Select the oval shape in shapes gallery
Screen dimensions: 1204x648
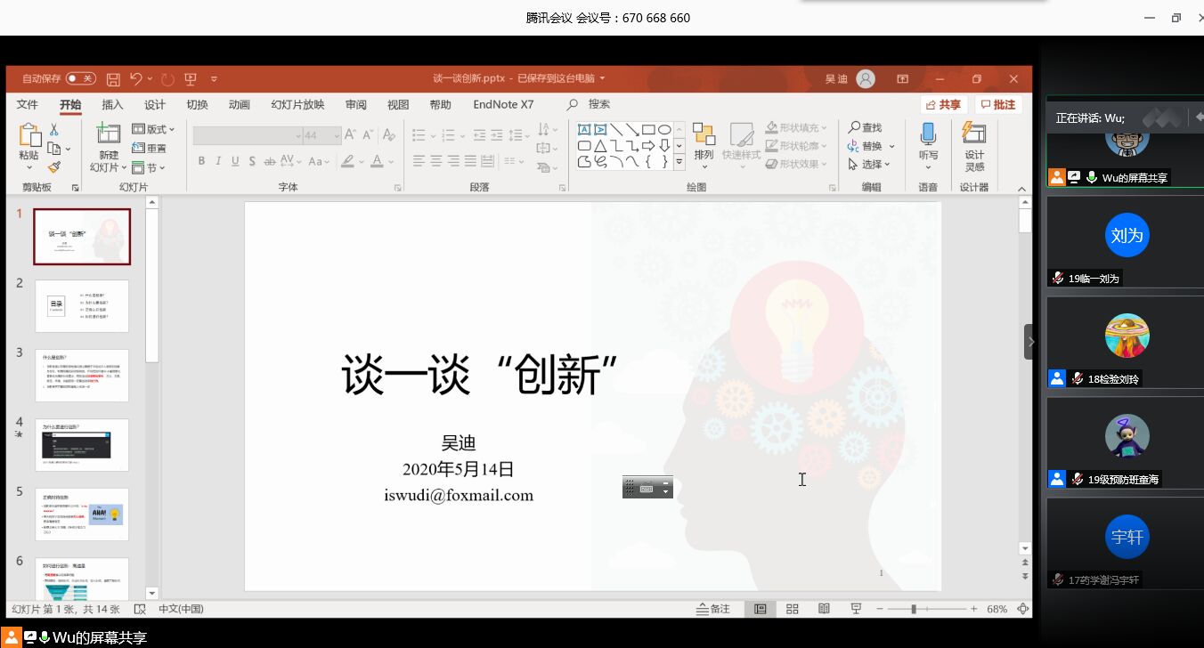pos(664,130)
